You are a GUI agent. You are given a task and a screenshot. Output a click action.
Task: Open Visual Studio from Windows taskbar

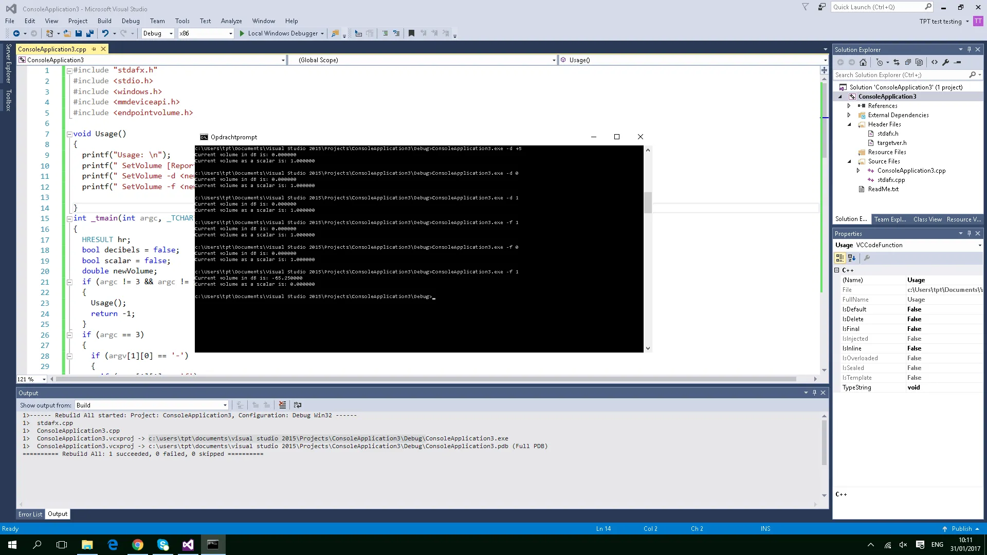pyautogui.click(x=188, y=545)
